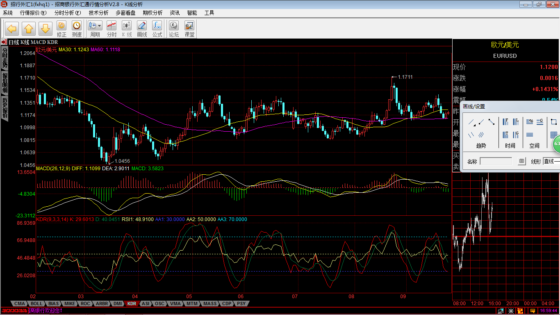Switch to the BOLL indicator tab

[x=36, y=304]
